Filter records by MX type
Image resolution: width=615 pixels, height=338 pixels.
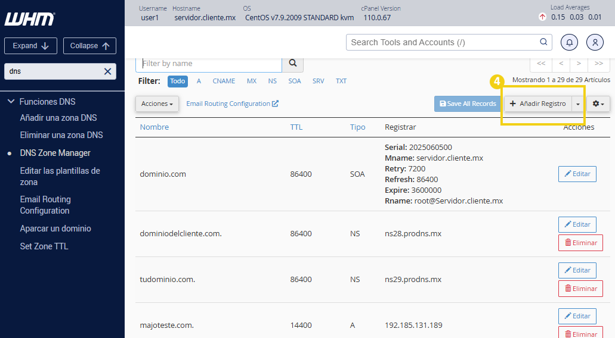252,81
